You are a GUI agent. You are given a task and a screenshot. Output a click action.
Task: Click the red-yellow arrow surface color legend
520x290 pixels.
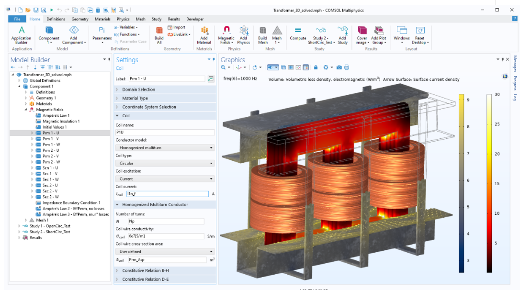point(489,183)
